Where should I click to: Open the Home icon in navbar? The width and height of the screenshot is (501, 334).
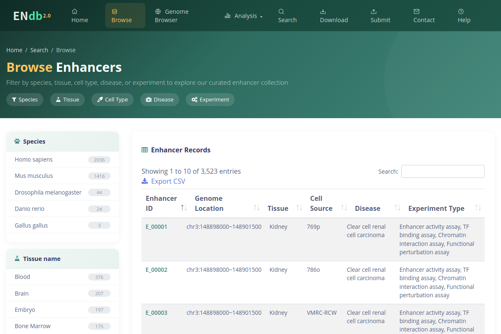click(75, 11)
